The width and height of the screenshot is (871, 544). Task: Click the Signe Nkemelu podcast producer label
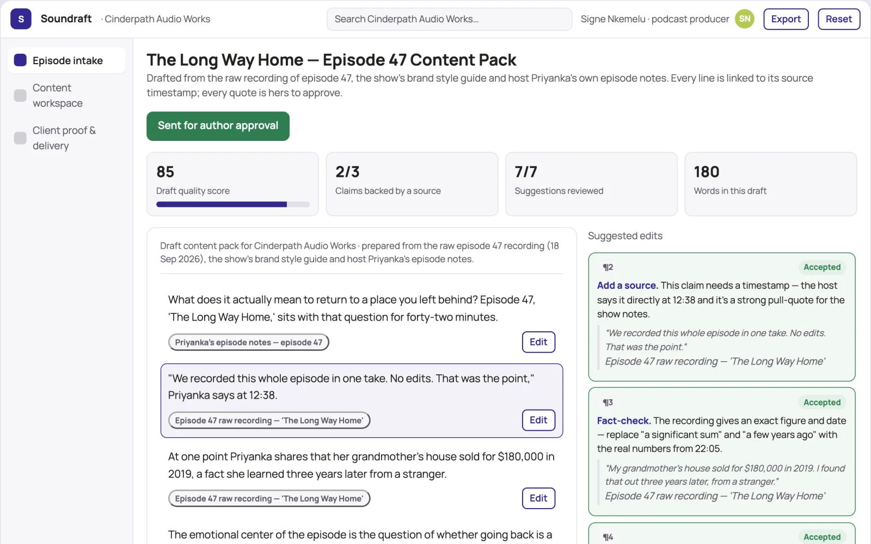pos(654,19)
